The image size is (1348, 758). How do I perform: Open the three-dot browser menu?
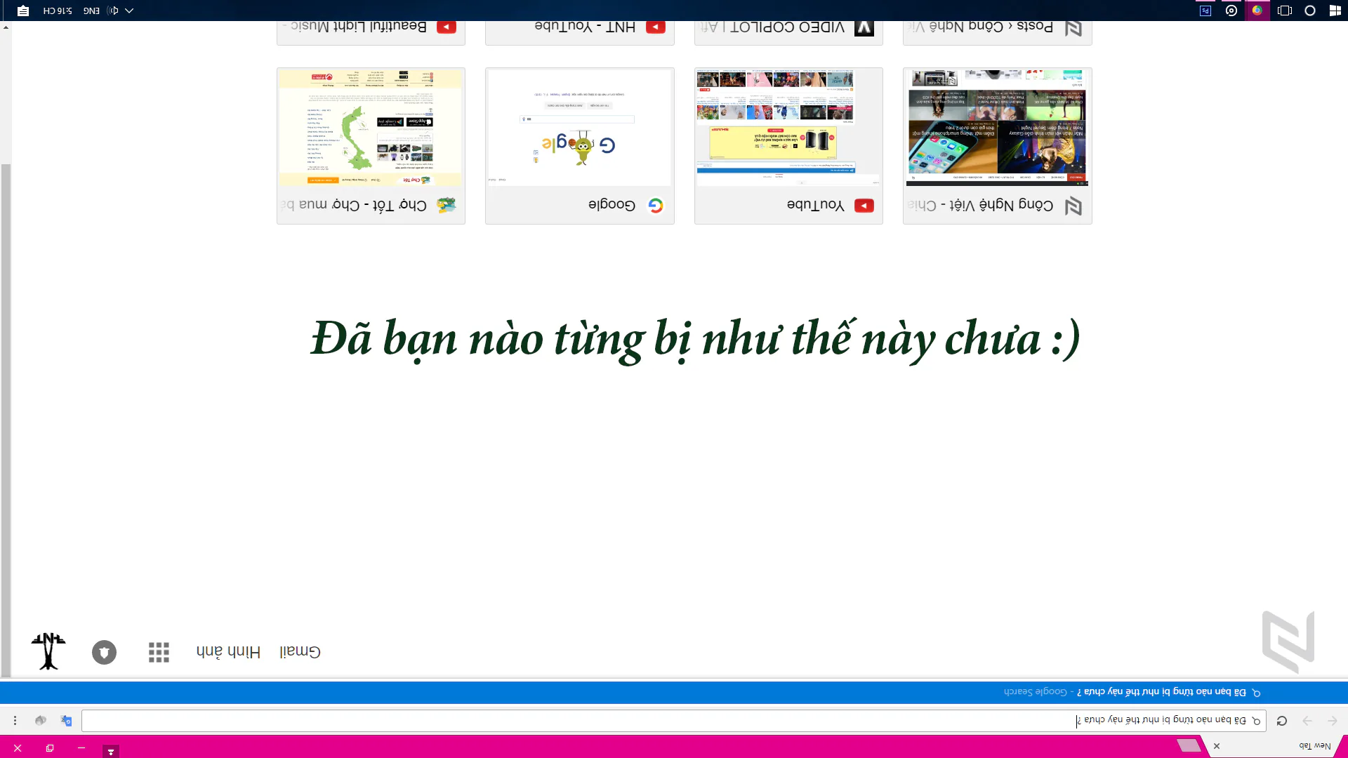(x=15, y=721)
